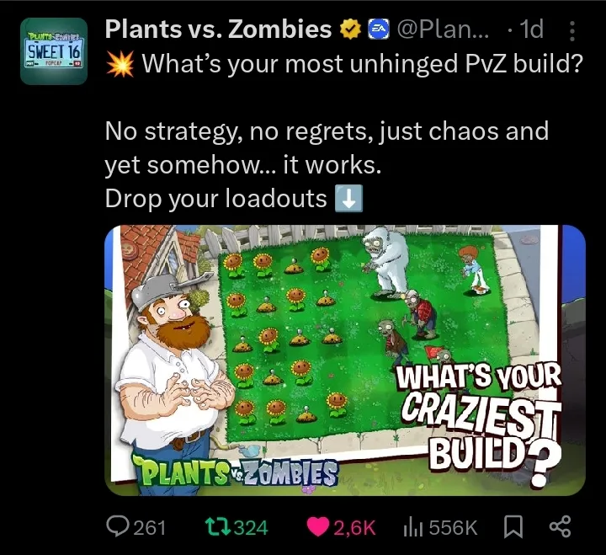Open the Plants vs. Zombies profile avatar
The image size is (606, 555).
pos(54,51)
